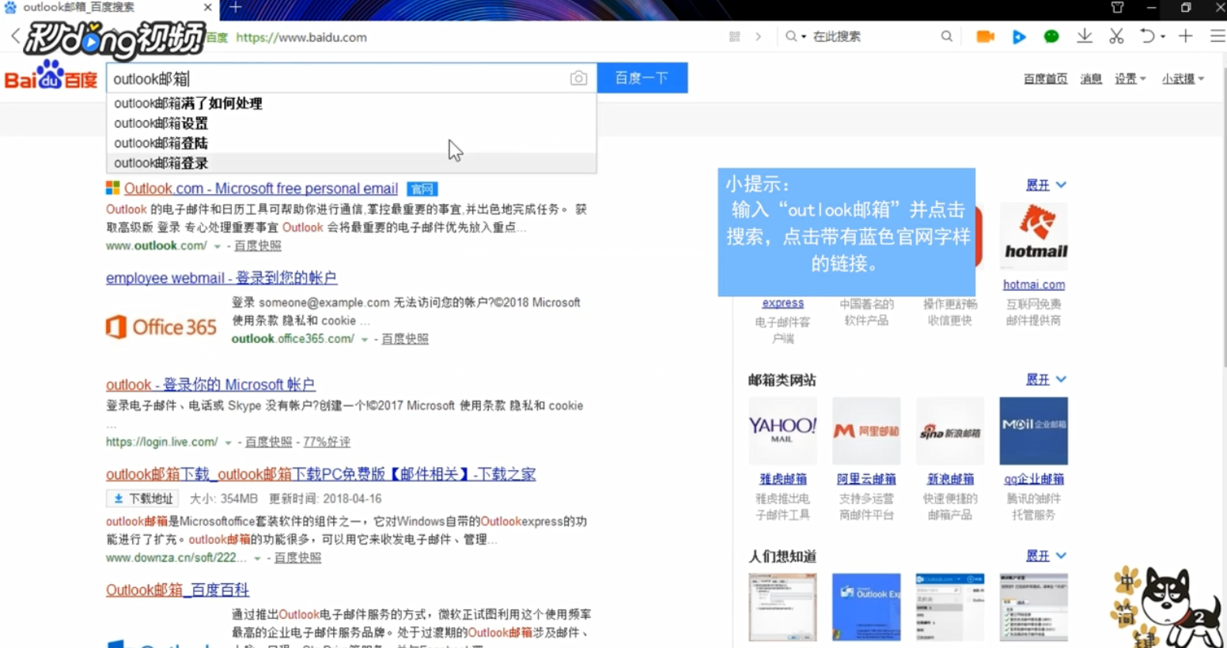Click the scissors screenshot tool icon

click(x=1117, y=36)
